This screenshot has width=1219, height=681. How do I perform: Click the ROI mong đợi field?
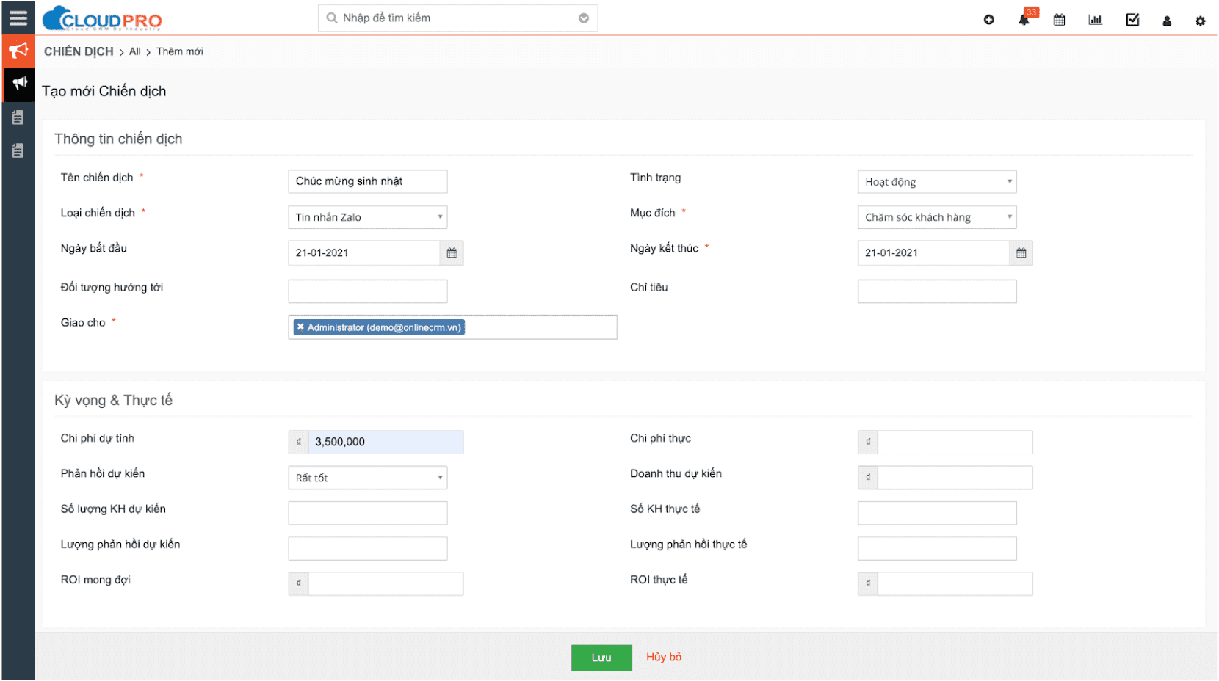(386, 583)
